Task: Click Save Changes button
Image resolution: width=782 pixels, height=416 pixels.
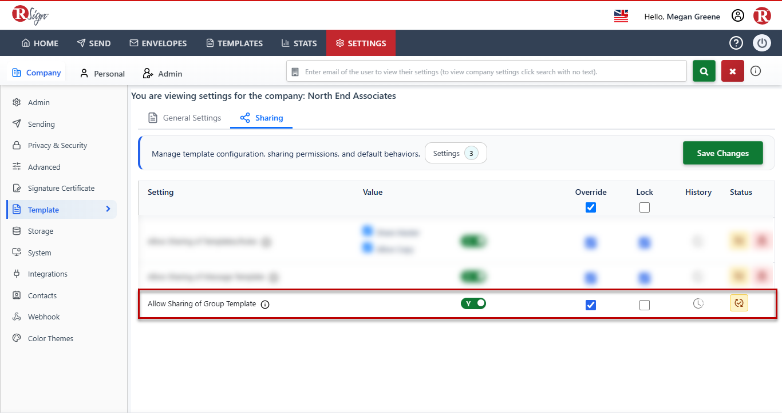Action: (723, 153)
